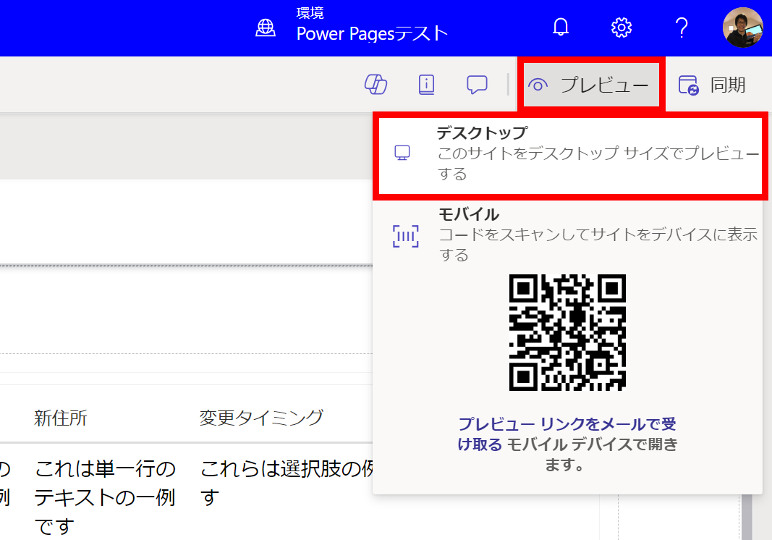Open the settings gear
772x540 pixels.
[622, 28]
